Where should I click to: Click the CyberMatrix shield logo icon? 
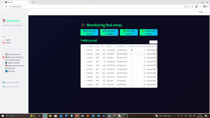[x=4, y=21]
